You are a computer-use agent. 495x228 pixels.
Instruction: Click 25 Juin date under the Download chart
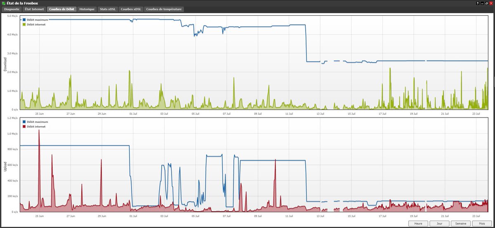pyautogui.click(x=40, y=113)
